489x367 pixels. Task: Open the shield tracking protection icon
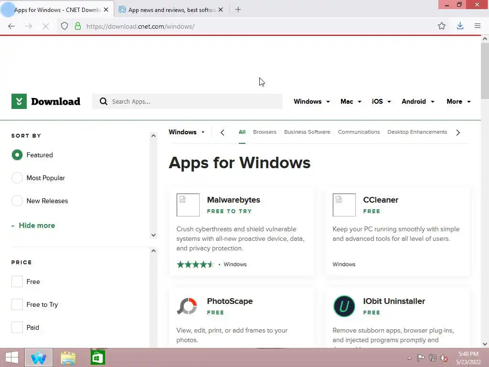click(x=64, y=26)
